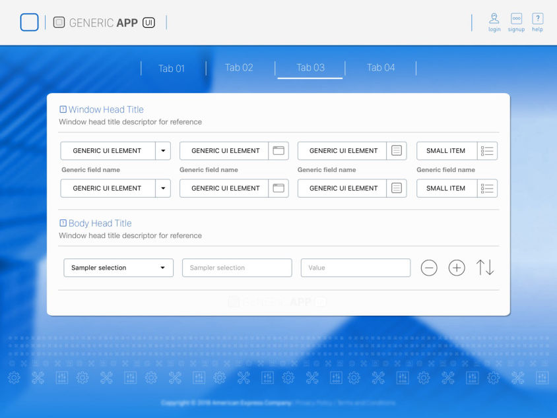Click the help icon beside Window Head Title

[63, 110]
